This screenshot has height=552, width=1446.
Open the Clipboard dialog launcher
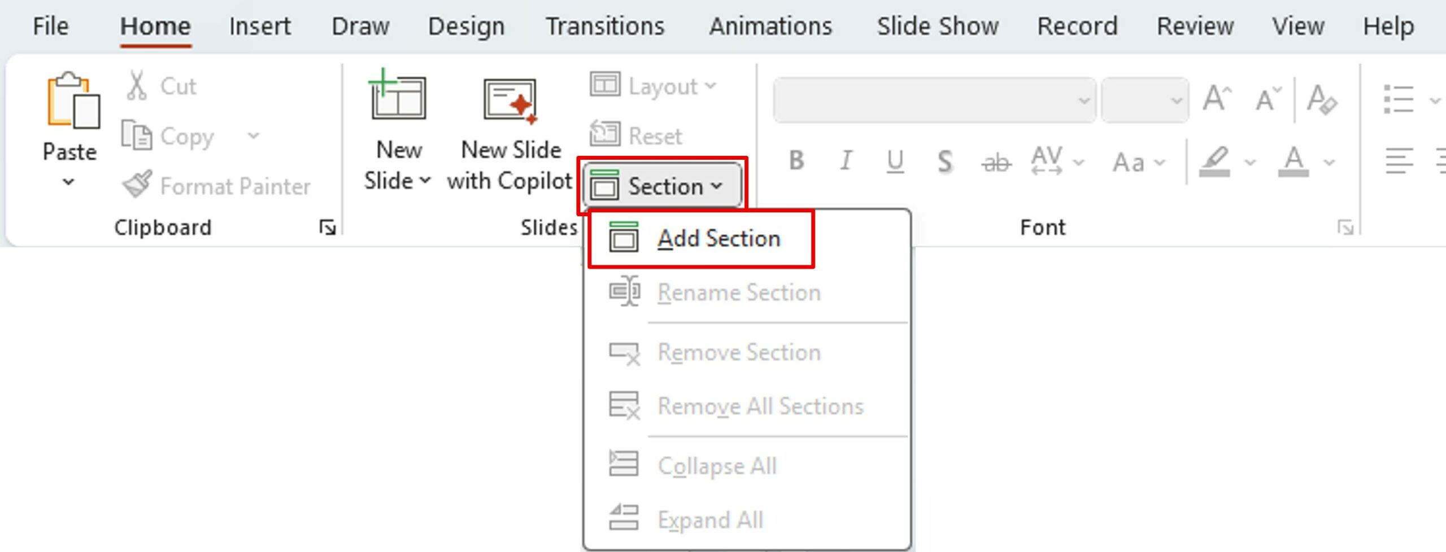[328, 227]
